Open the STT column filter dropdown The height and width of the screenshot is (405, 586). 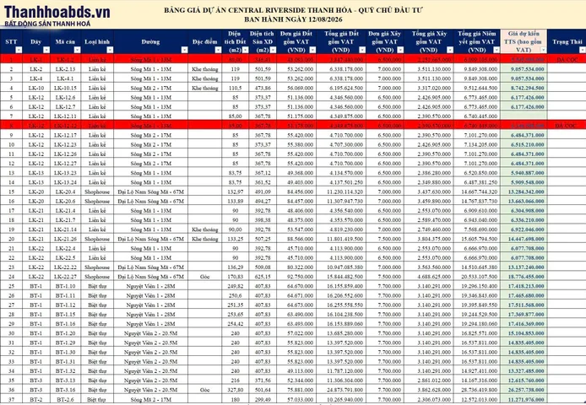19,50
